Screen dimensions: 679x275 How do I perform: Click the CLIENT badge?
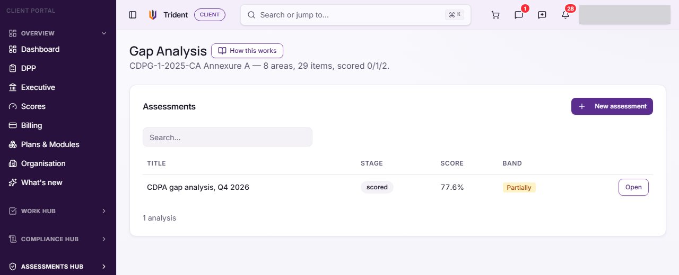210,15
